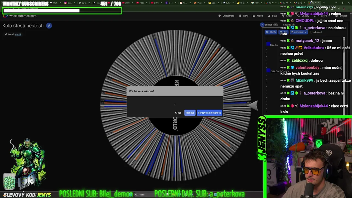Close the winner dialog
352x198 pixels.
tap(178, 113)
